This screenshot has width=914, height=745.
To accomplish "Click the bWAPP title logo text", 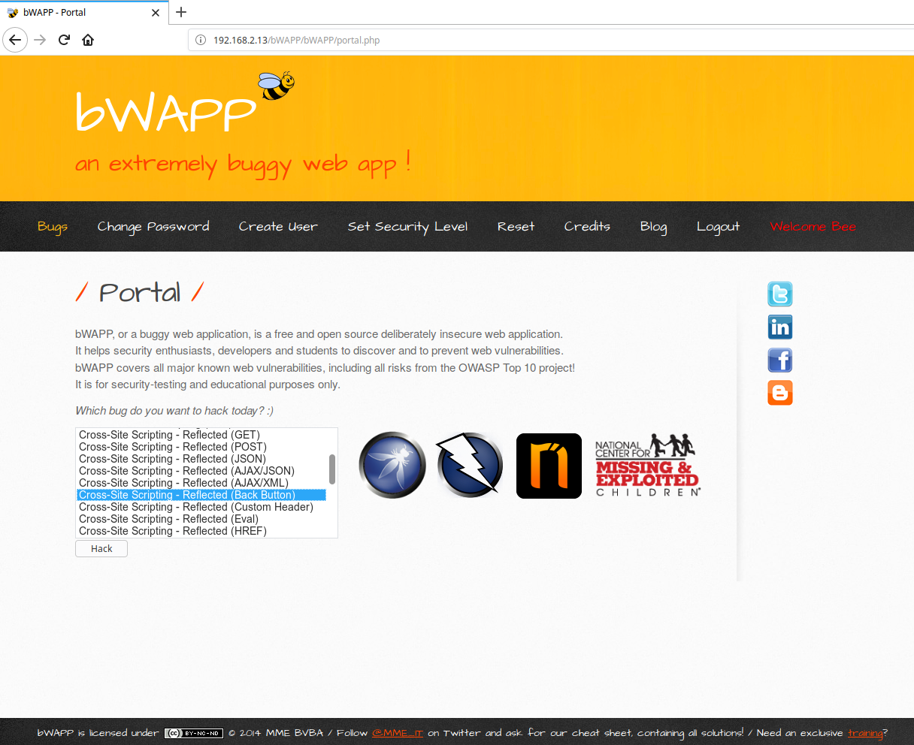I will (166, 113).
